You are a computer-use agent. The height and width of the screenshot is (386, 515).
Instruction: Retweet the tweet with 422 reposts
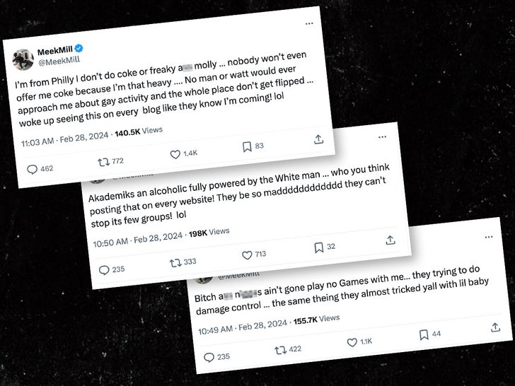[280, 350]
